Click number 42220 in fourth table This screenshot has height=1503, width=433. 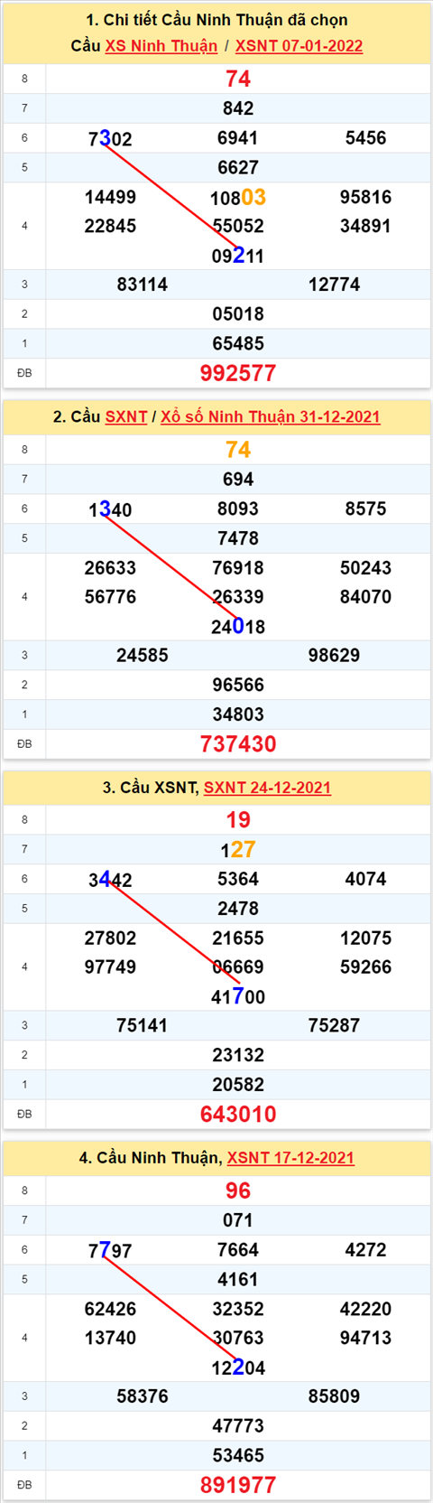365,1309
